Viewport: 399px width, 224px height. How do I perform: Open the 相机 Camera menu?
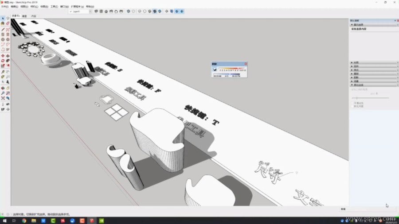coord(34,6)
